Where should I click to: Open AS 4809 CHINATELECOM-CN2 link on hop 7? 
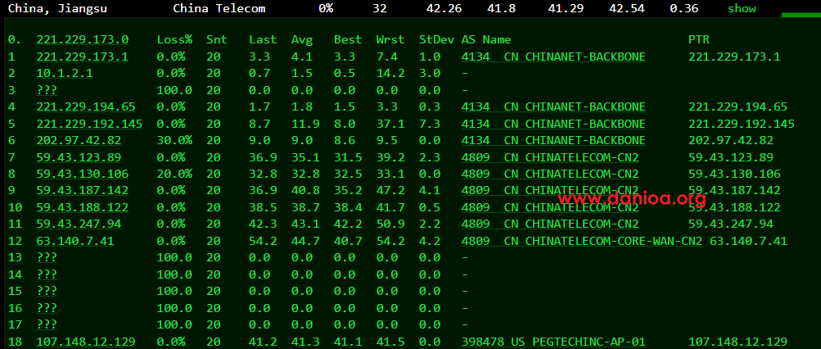(550, 157)
